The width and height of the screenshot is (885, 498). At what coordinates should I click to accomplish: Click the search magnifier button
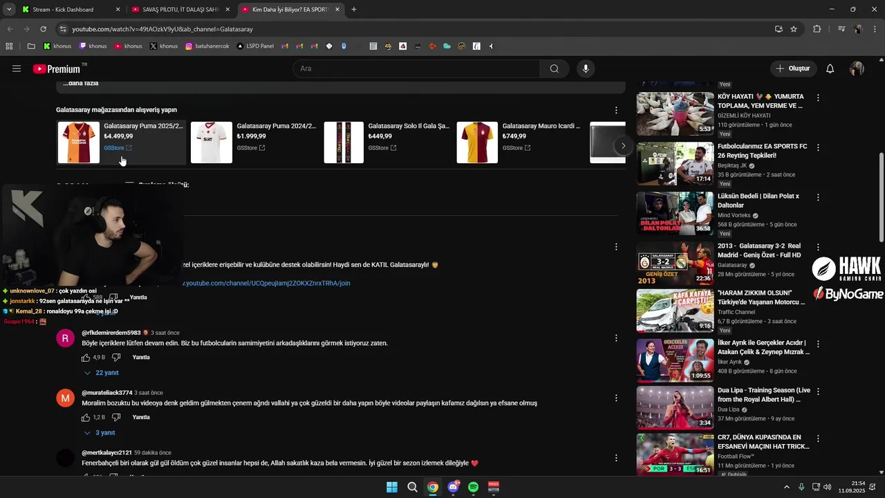click(x=555, y=68)
